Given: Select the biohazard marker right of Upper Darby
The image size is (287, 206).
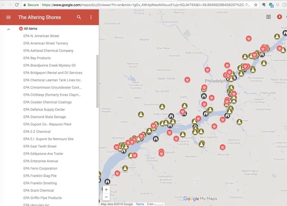Looking at the screenshot, I should 187,80.
